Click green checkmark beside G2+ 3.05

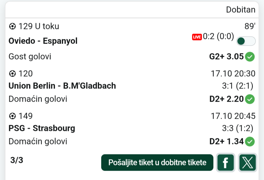point(250,57)
